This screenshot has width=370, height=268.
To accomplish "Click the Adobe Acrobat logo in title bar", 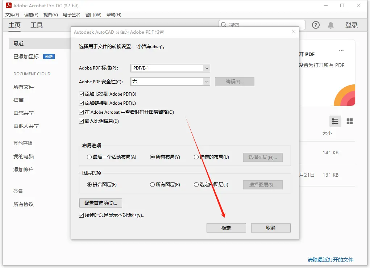I will point(9,5).
